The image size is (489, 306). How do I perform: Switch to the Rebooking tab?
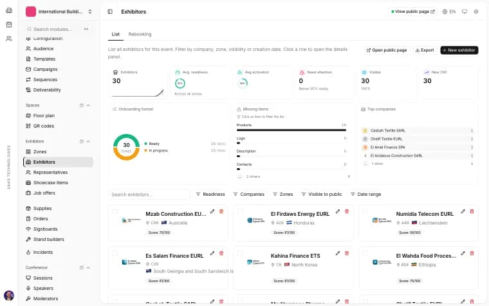[140, 34]
